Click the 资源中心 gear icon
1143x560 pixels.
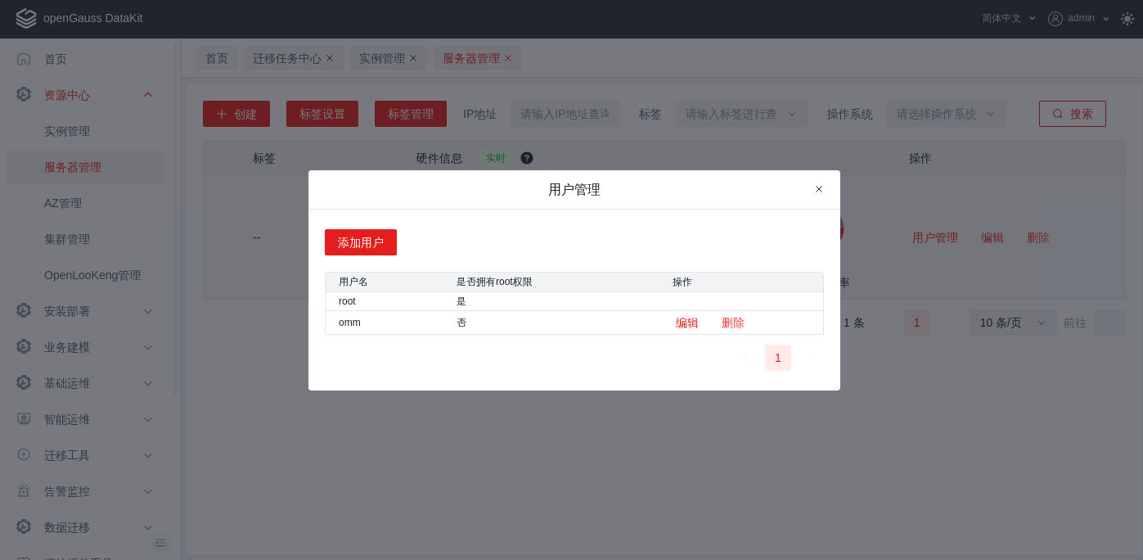[23, 94]
